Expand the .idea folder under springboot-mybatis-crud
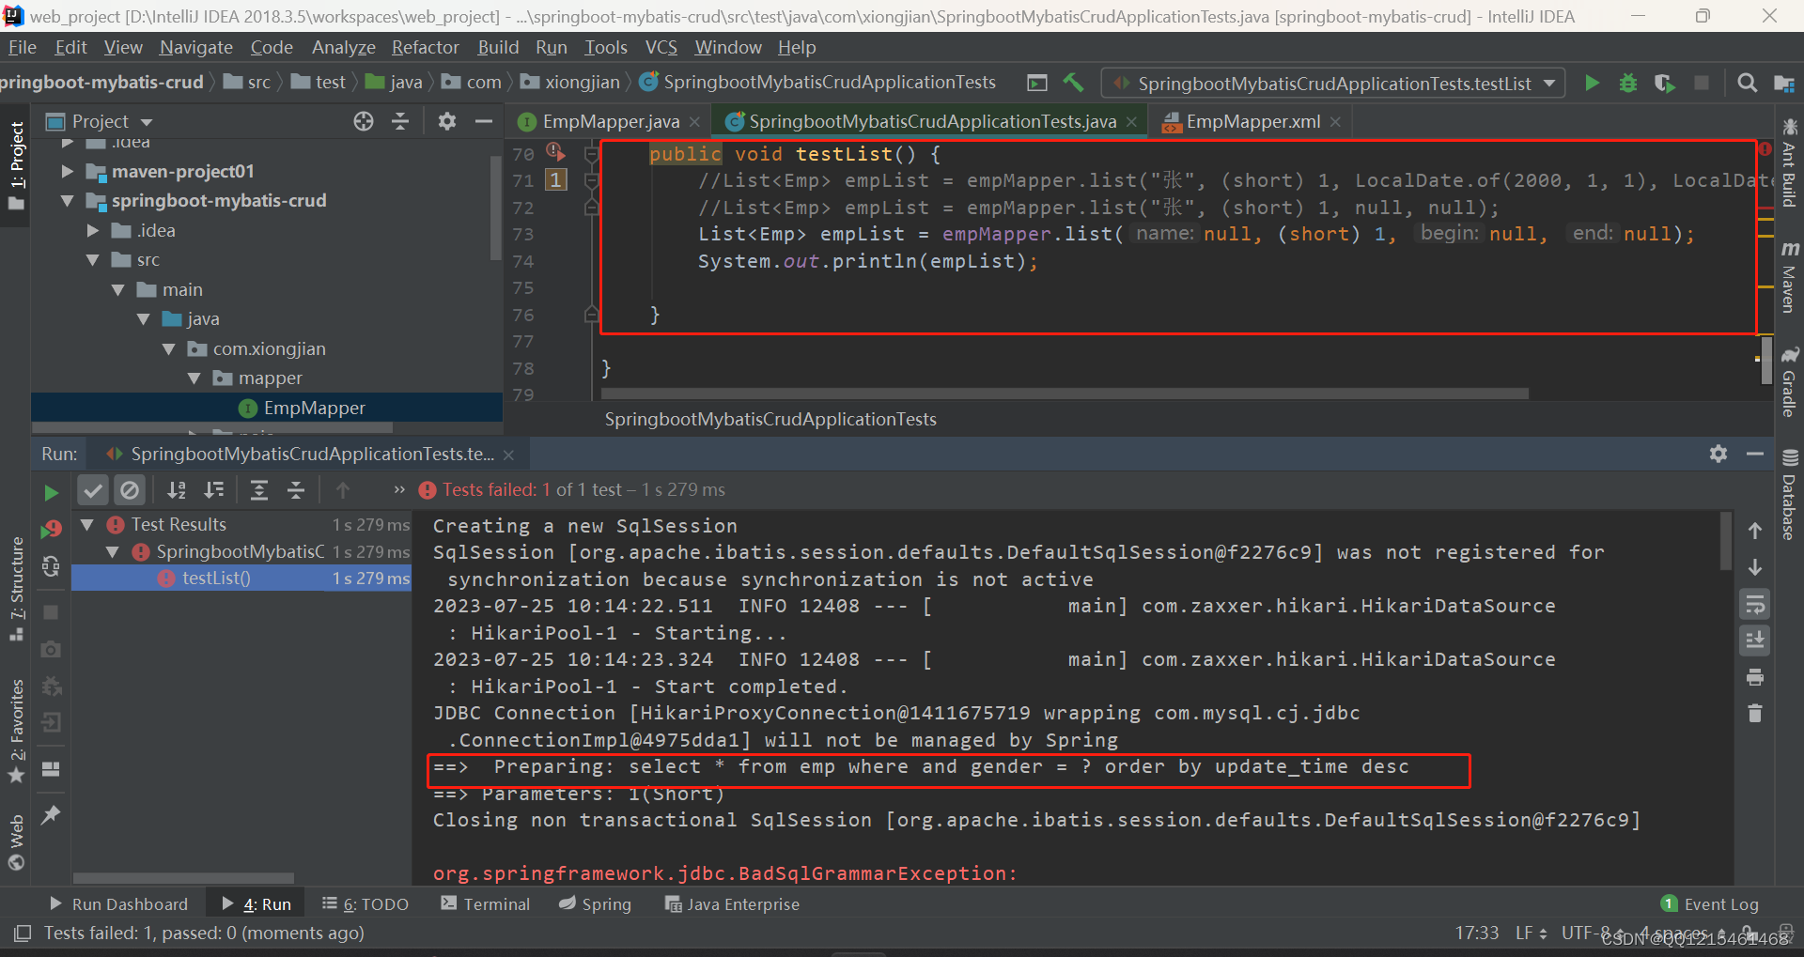The width and height of the screenshot is (1804, 957). click(x=92, y=230)
